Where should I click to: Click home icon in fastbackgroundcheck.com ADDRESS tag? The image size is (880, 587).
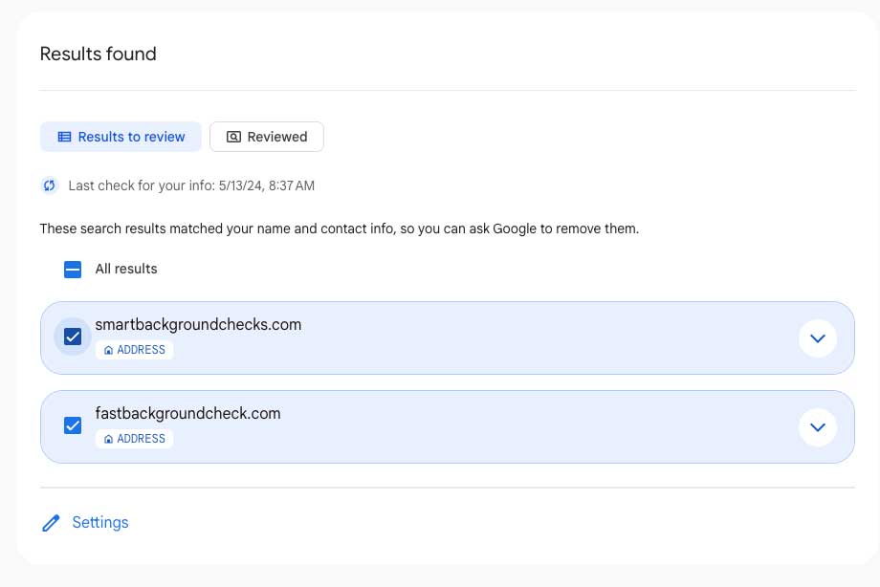pyautogui.click(x=108, y=439)
